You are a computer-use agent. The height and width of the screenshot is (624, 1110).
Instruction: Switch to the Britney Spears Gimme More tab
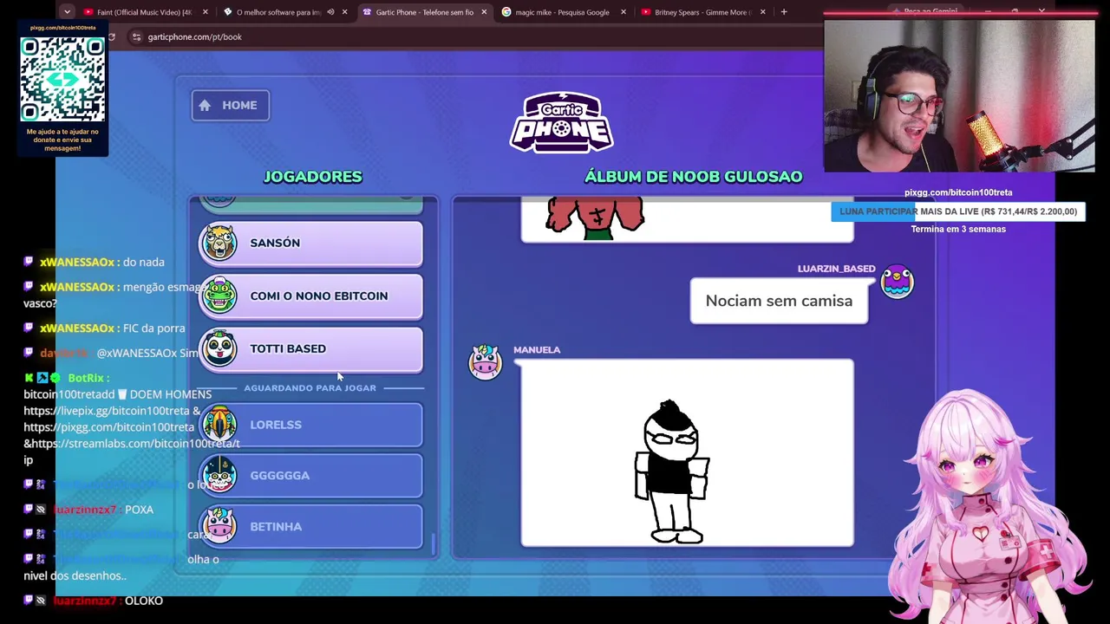[702, 12]
